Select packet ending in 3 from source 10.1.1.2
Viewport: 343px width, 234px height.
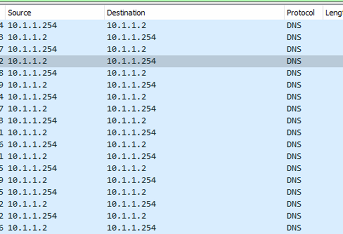[x=27, y=37]
